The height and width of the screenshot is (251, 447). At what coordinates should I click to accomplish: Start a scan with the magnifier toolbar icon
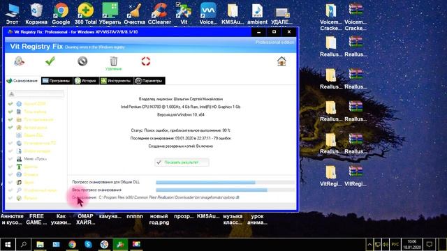[x=19, y=61]
